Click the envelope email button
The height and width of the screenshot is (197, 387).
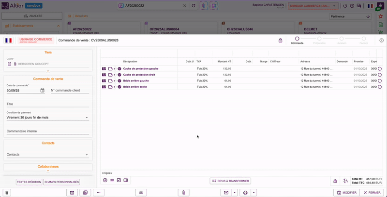click(226, 193)
